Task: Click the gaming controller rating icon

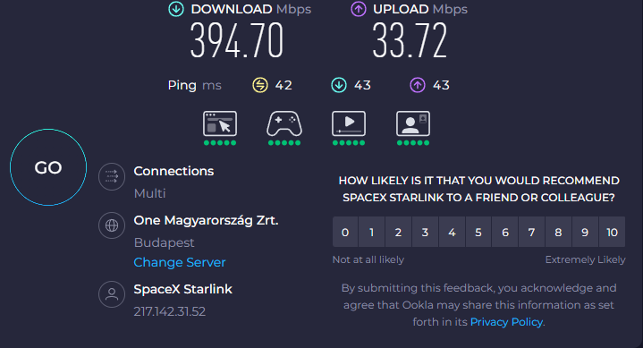Action: point(284,123)
